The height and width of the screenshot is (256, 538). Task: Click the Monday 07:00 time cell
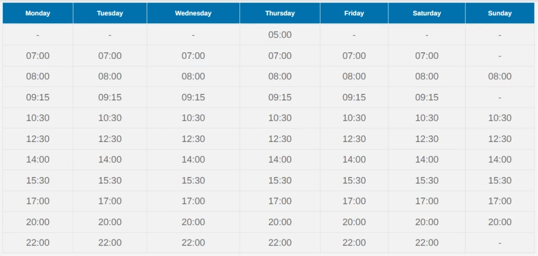point(38,56)
